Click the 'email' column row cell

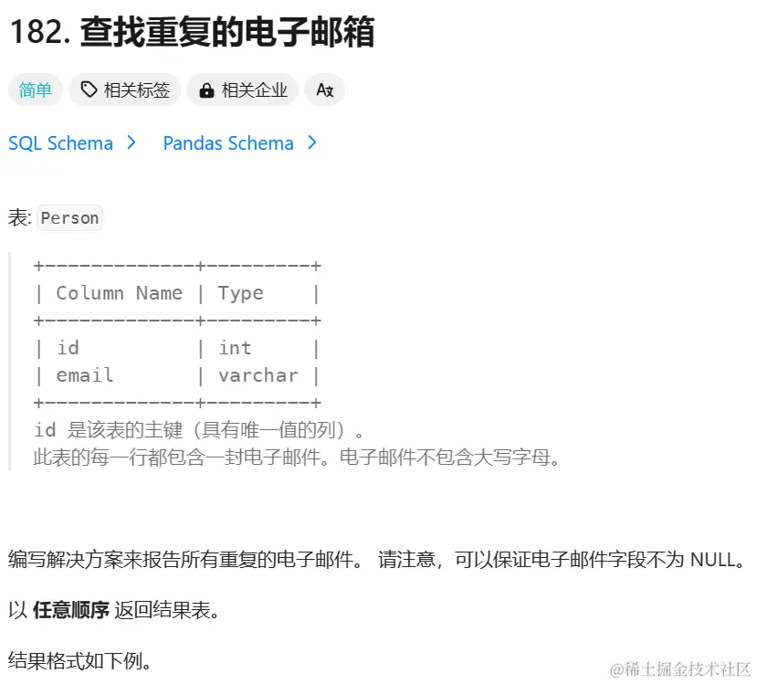point(85,375)
